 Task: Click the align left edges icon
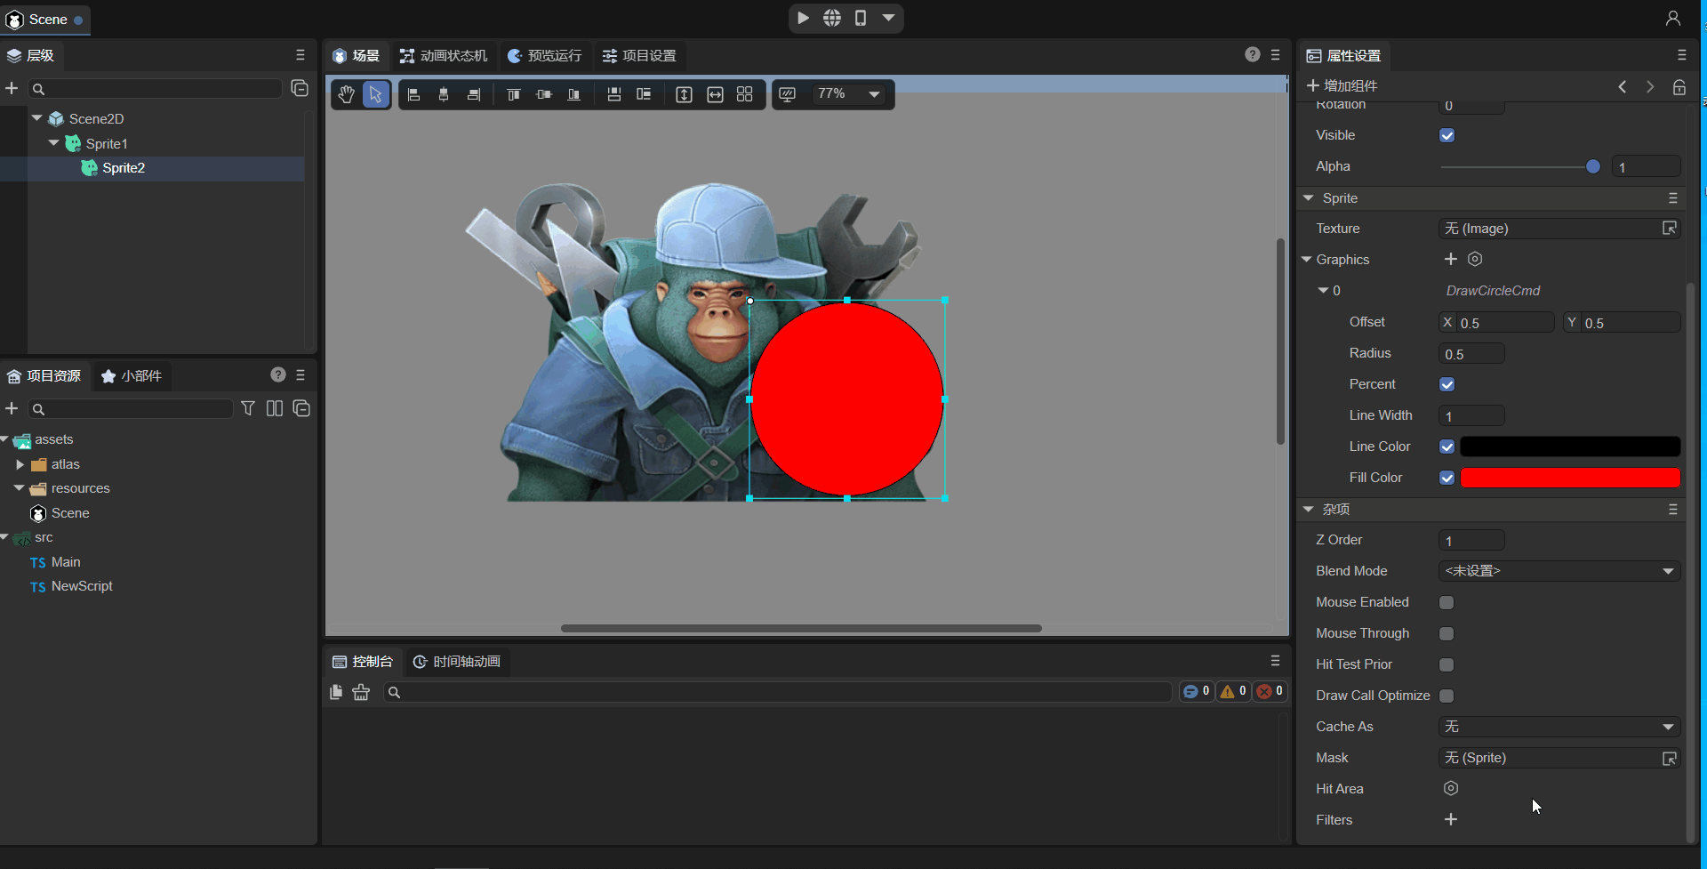pyautogui.click(x=413, y=94)
